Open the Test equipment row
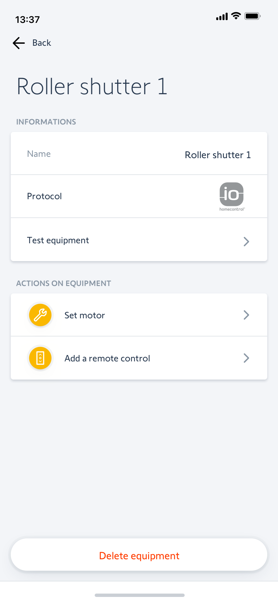The width and height of the screenshot is (278, 603). coord(58,240)
